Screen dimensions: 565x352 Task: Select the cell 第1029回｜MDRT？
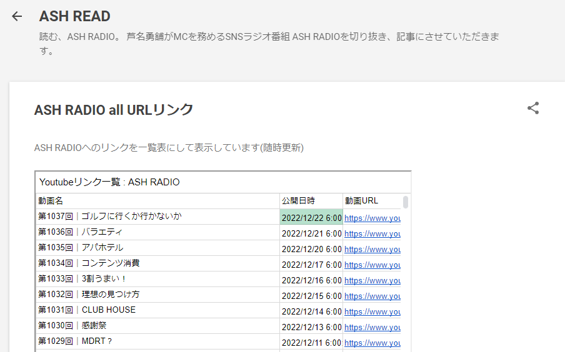pyautogui.click(x=158, y=341)
